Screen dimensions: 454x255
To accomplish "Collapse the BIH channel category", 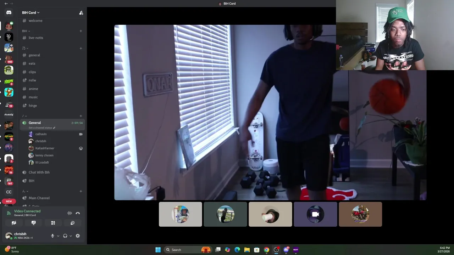I will (x=26, y=31).
